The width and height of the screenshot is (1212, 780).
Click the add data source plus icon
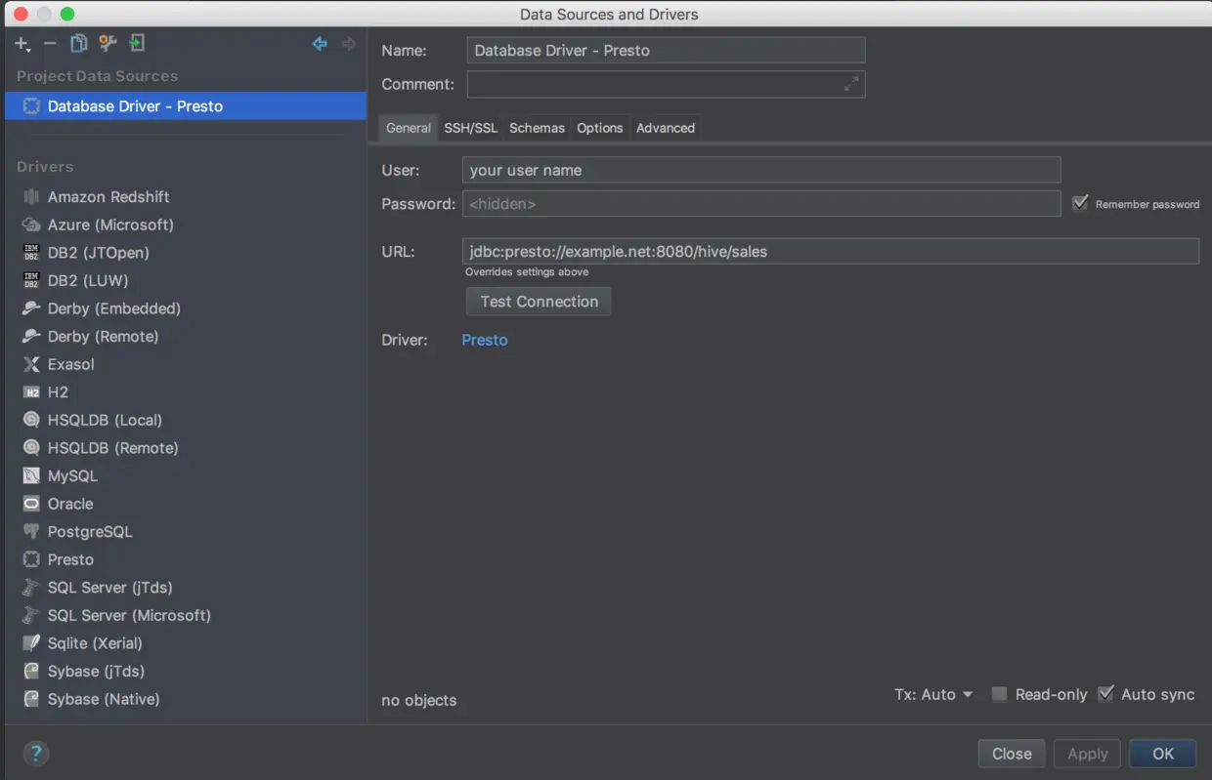coord(22,44)
